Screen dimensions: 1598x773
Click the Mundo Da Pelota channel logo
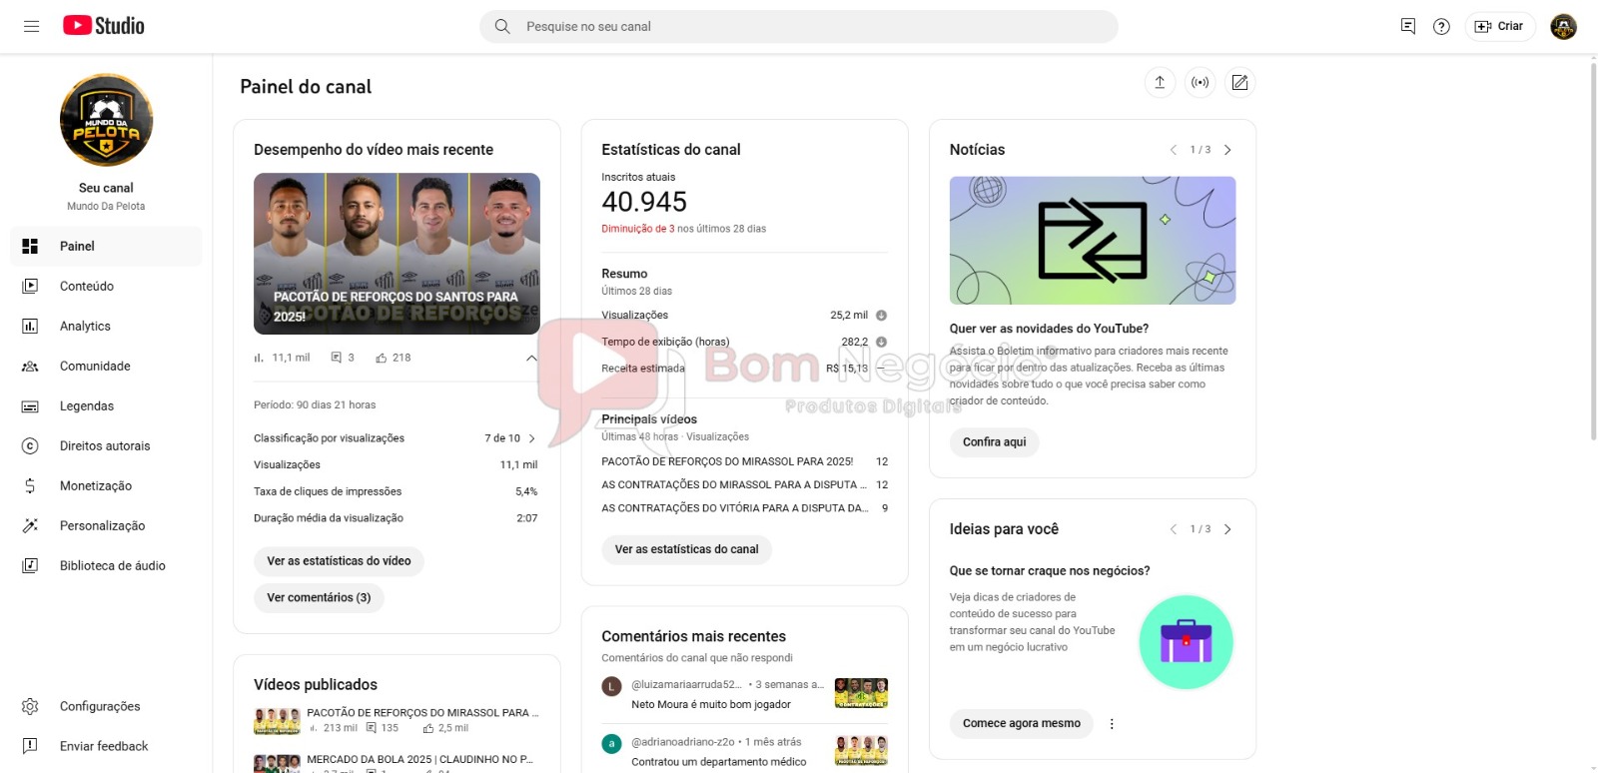106,120
